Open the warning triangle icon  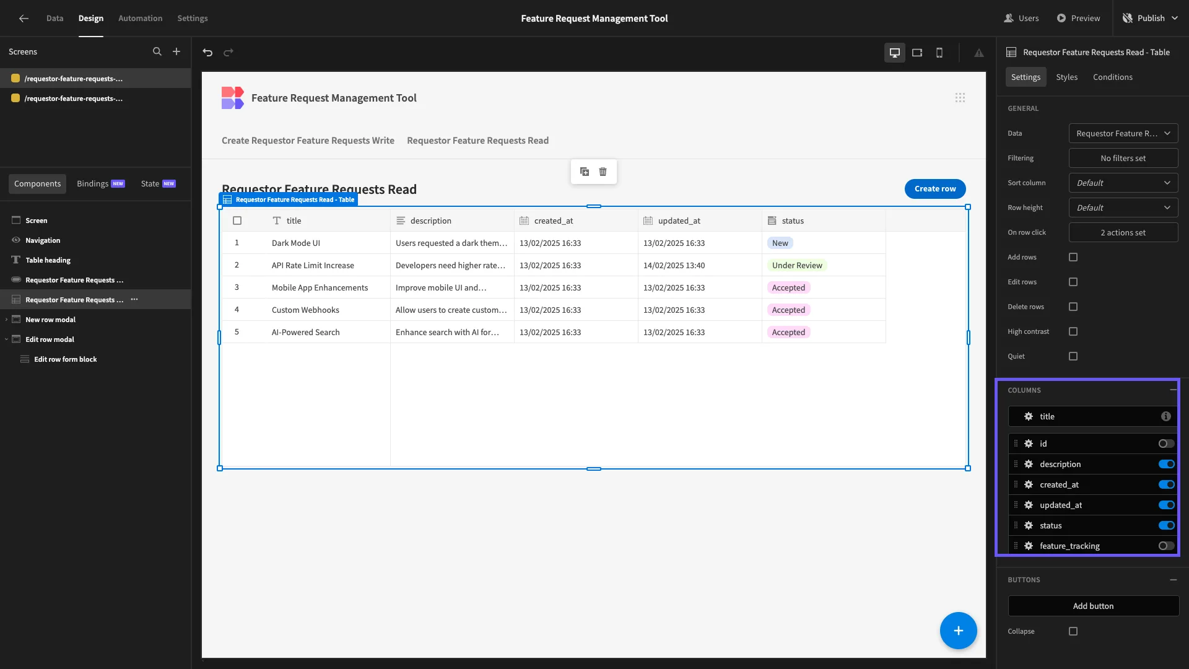click(x=979, y=53)
